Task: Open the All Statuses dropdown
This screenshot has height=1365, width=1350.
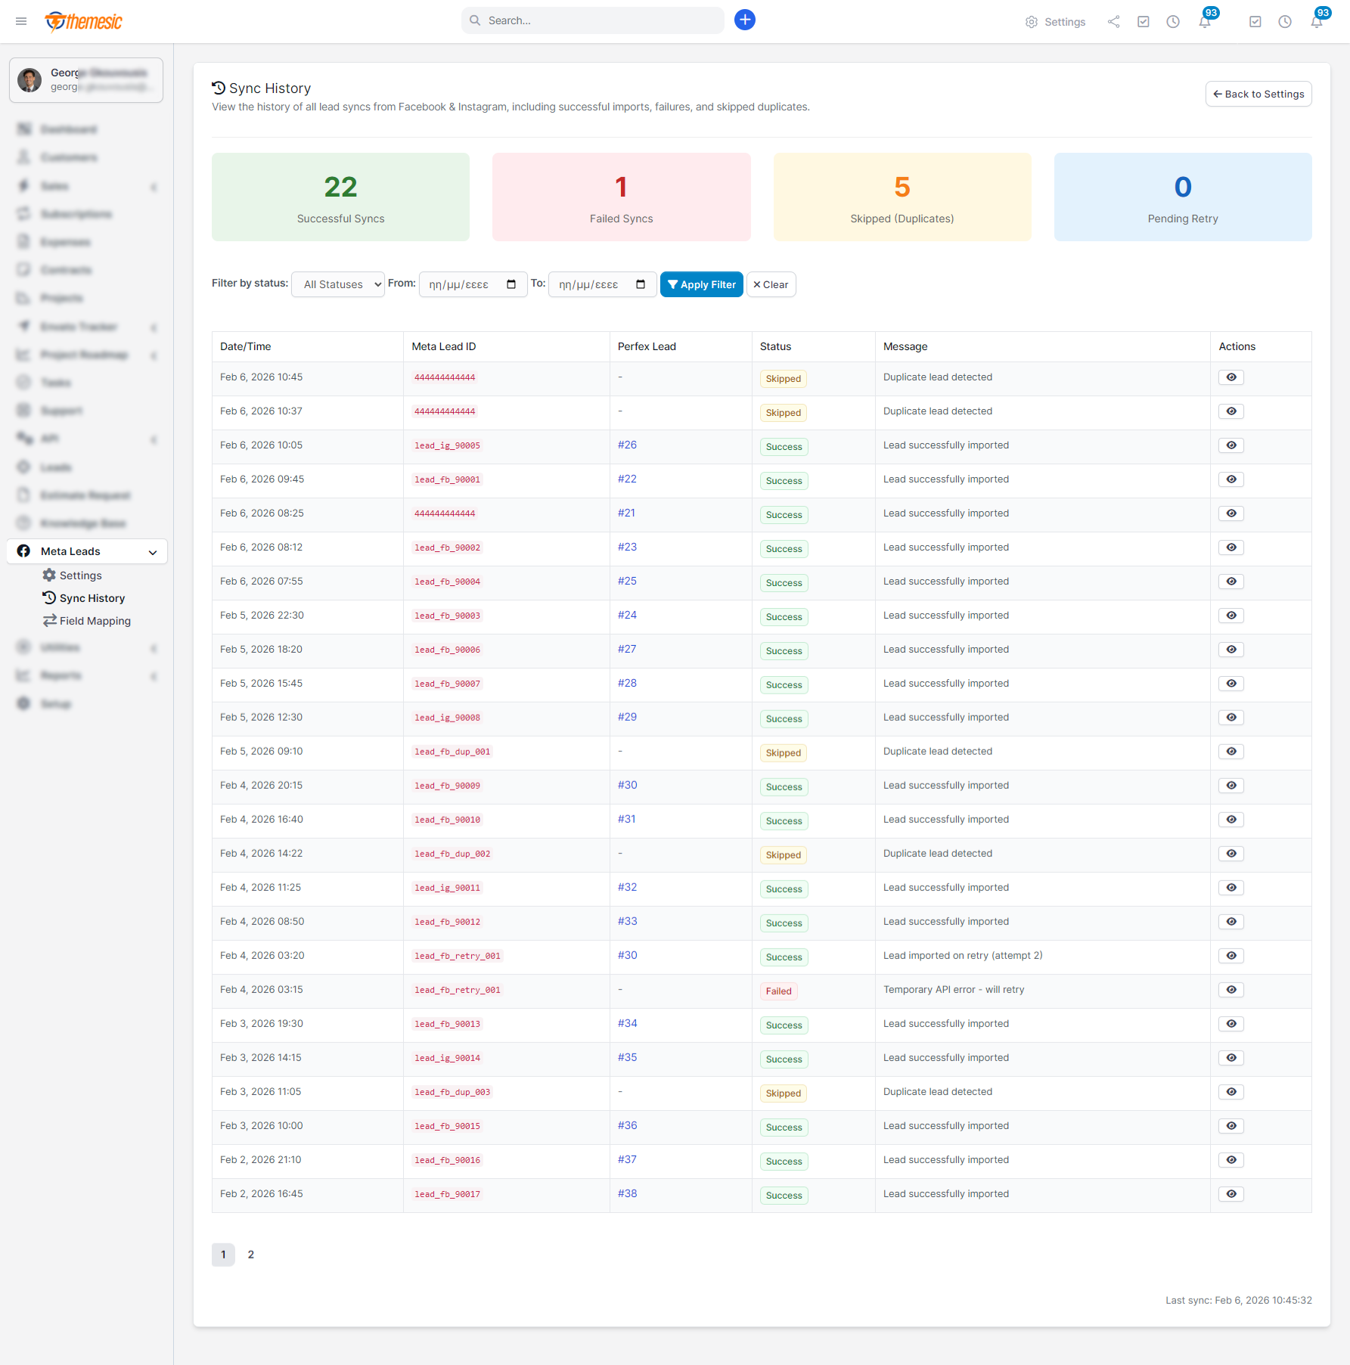Action: (x=337, y=284)
